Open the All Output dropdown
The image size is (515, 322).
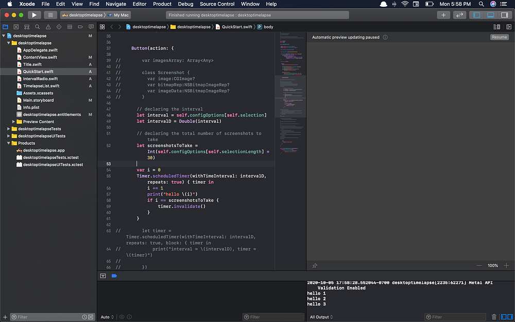[x=321, y=317]
